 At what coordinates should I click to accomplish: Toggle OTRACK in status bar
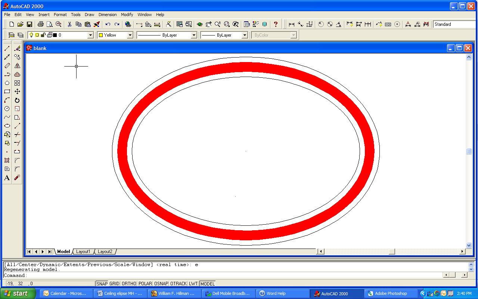pos(179,284)
